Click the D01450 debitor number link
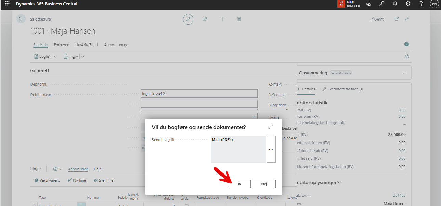The image size is (441, 206). coord(399,195)
